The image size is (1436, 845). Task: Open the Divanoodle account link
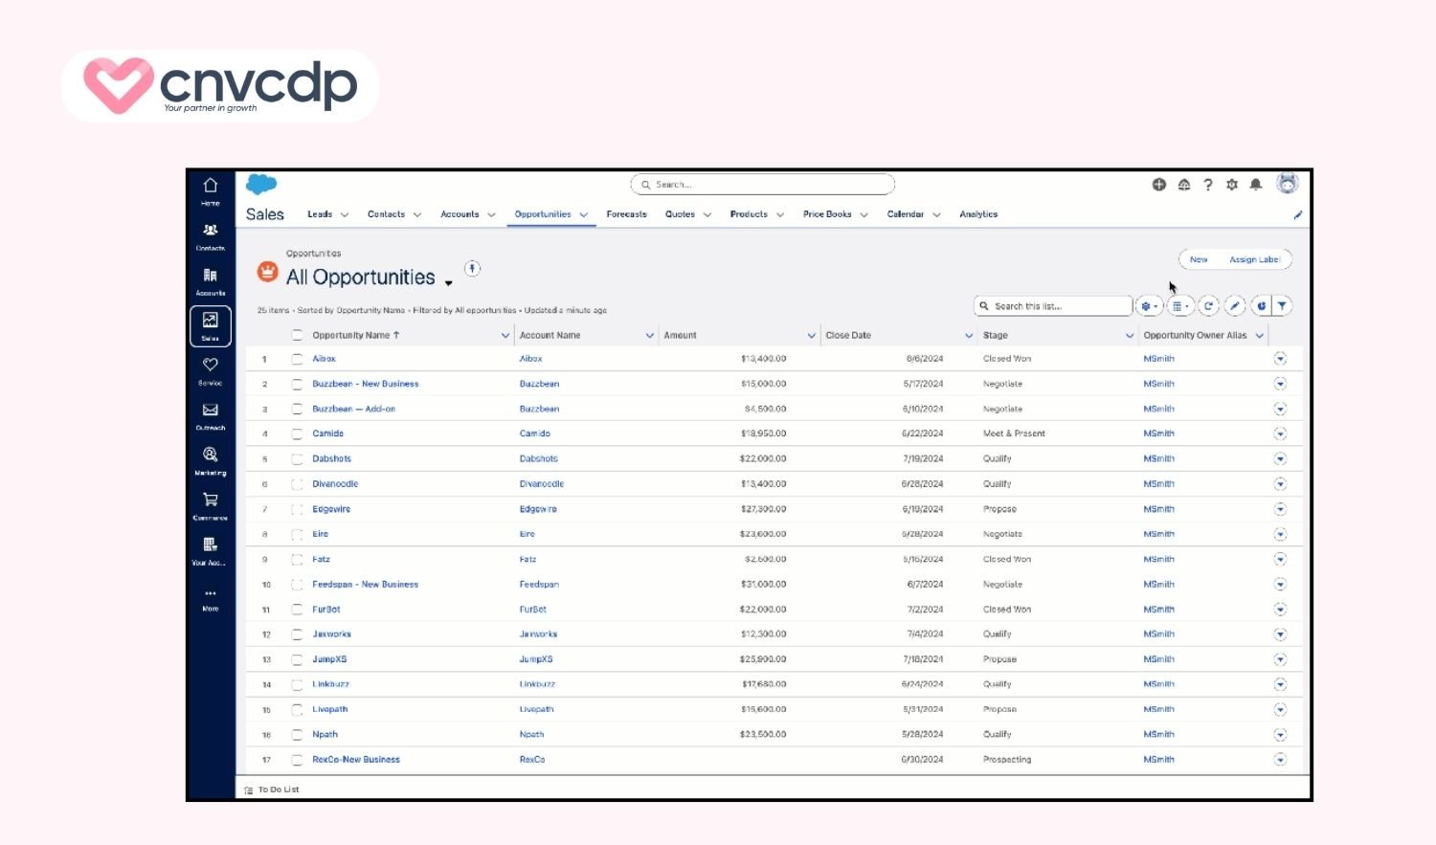[542, 484]
